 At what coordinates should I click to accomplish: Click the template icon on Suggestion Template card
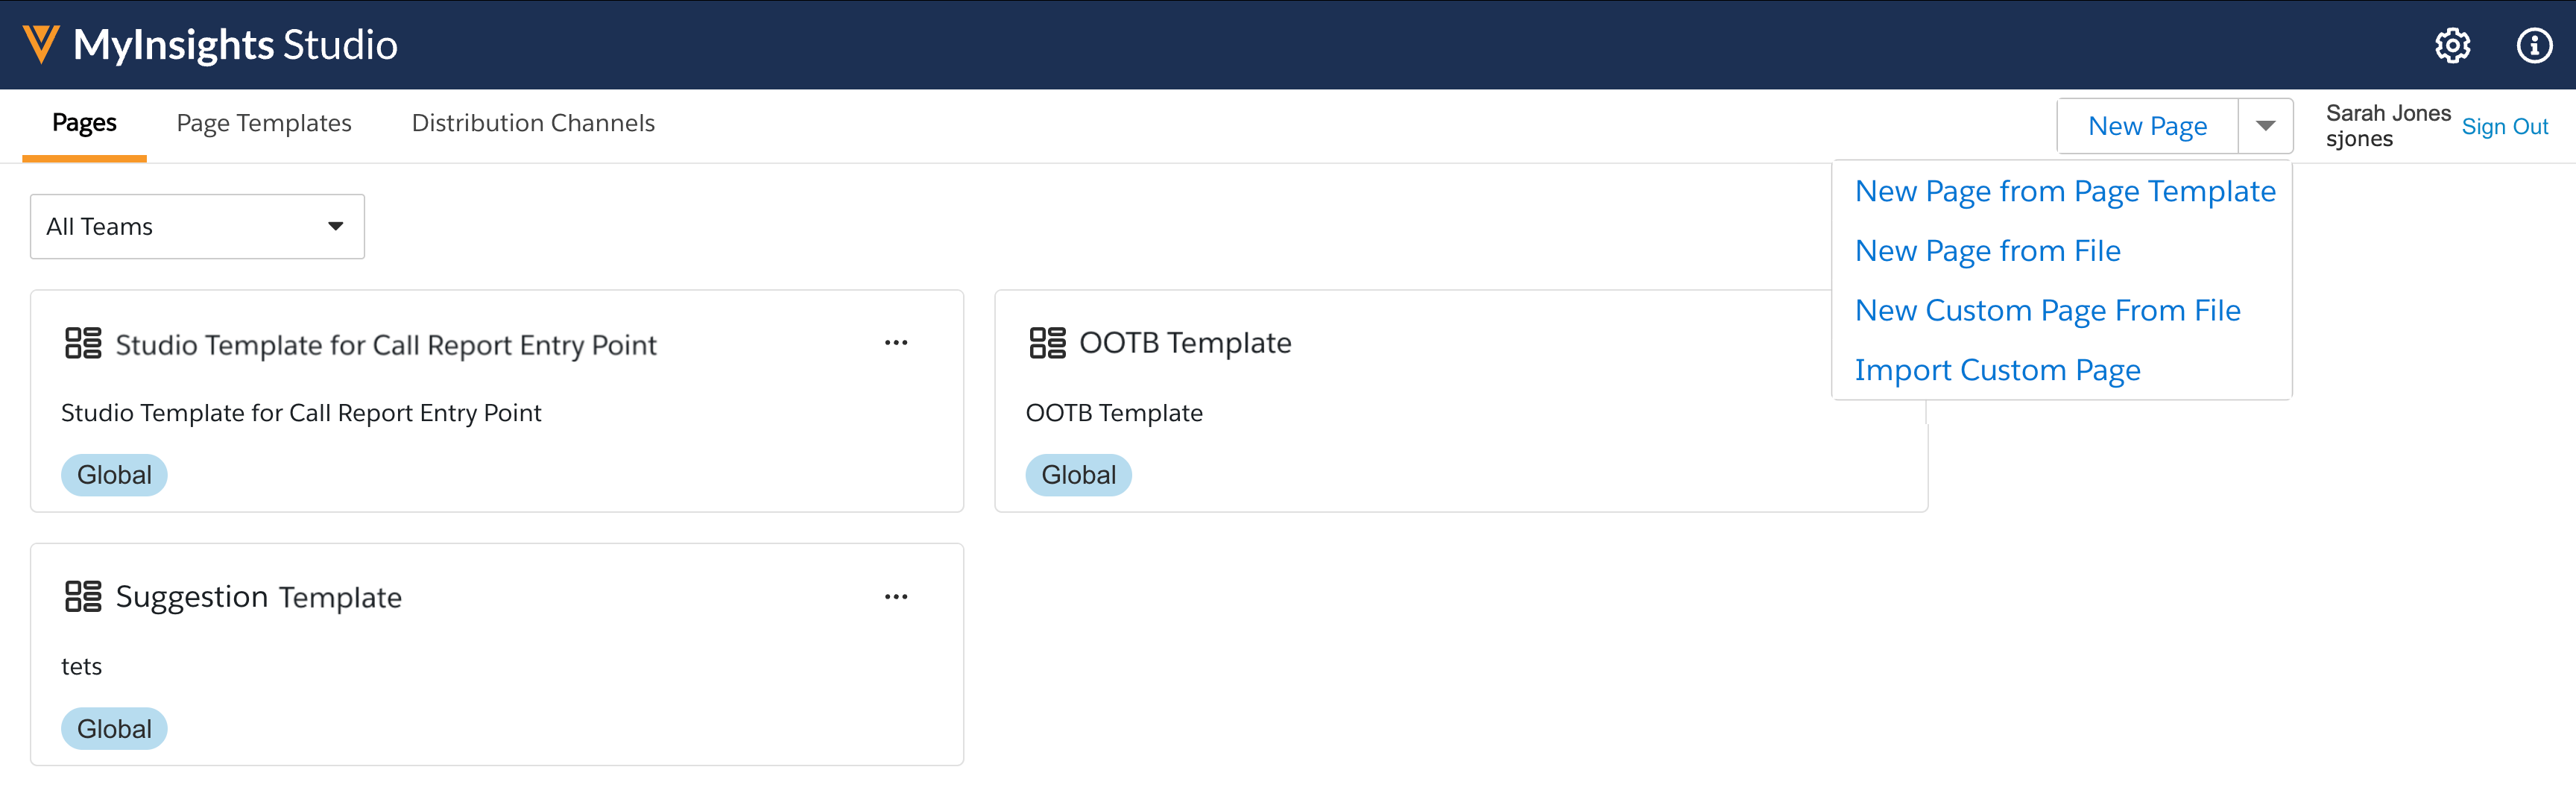[85, 596]
